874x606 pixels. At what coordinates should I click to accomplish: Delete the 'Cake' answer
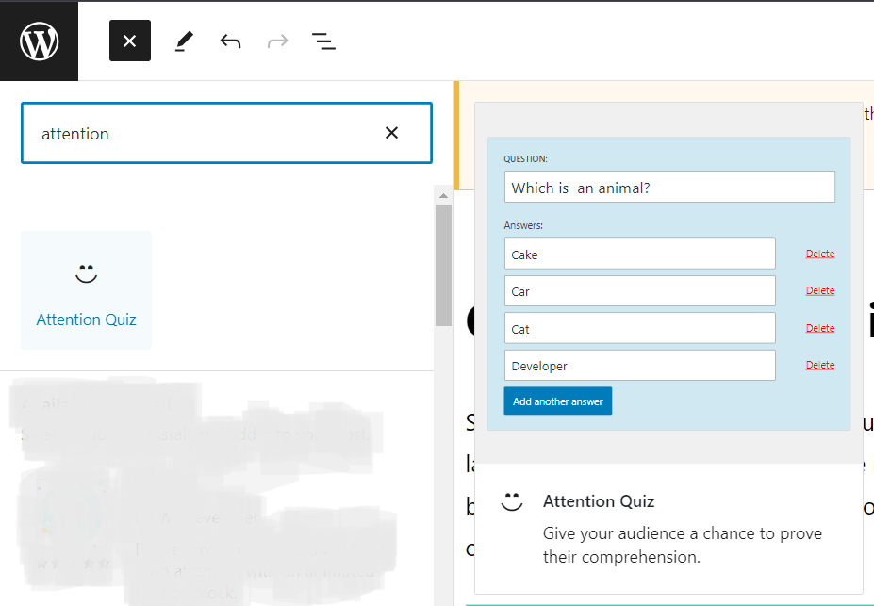tap(820, 254)
